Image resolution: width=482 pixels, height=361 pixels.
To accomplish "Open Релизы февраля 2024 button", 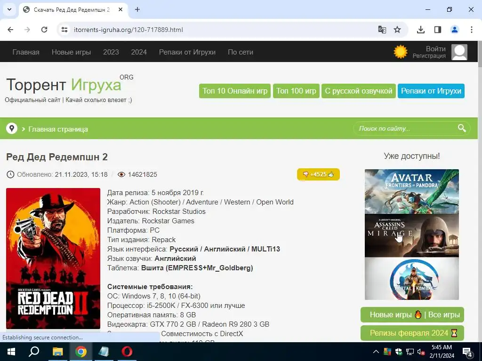I will coord(412,333).
